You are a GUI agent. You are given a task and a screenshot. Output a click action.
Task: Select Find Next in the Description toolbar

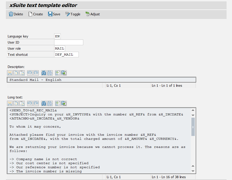point(50,73)
